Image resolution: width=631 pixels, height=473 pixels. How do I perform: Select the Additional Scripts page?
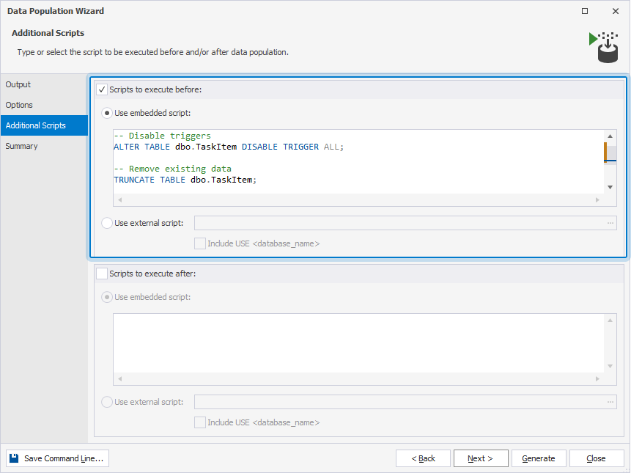44,125
